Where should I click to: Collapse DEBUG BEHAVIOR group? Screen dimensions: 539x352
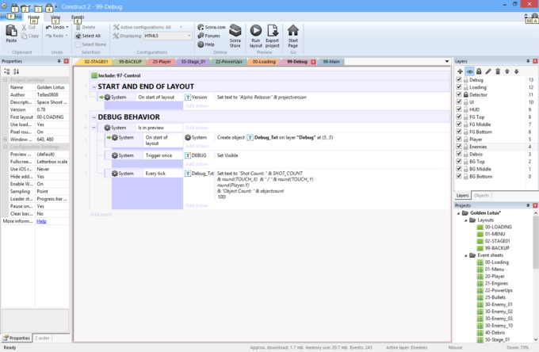(94, 117)
